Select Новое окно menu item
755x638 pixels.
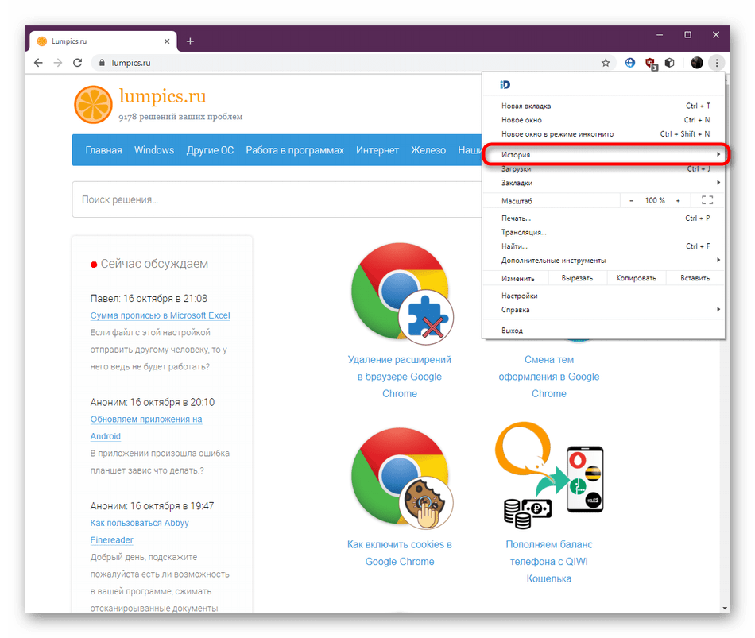coord(604,120)
